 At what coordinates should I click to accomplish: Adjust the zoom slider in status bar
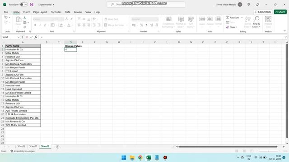point(268,151)
